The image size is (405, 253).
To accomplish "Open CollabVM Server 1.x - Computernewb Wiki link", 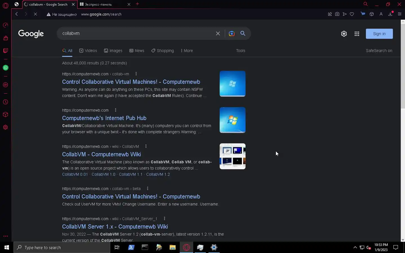I will coord(115,227).
